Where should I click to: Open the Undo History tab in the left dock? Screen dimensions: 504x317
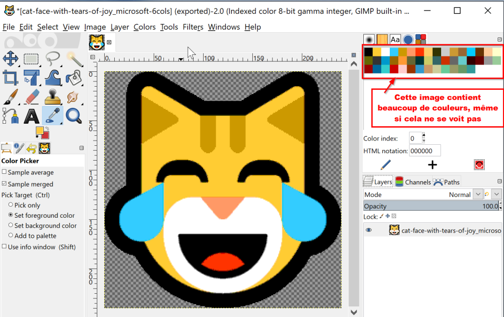pyautogui.click(x=32, y=148)
